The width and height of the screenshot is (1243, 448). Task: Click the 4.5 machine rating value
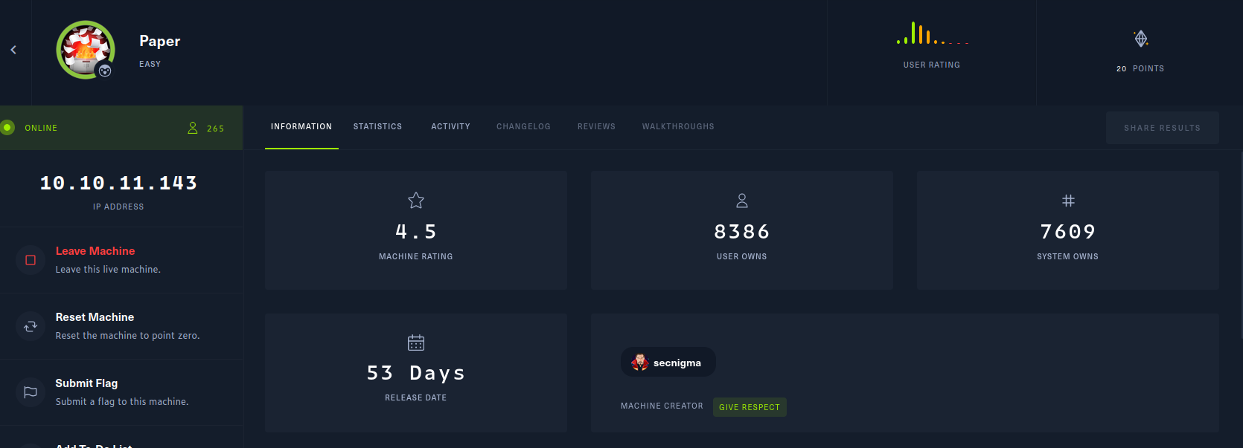tap(416, 232)
